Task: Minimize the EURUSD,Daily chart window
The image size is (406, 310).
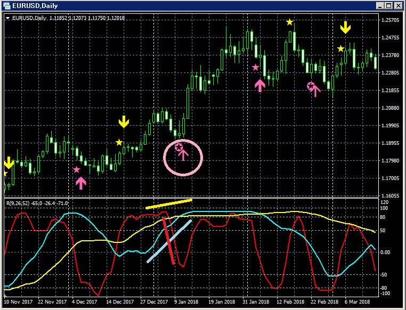Action: (380, 5)
